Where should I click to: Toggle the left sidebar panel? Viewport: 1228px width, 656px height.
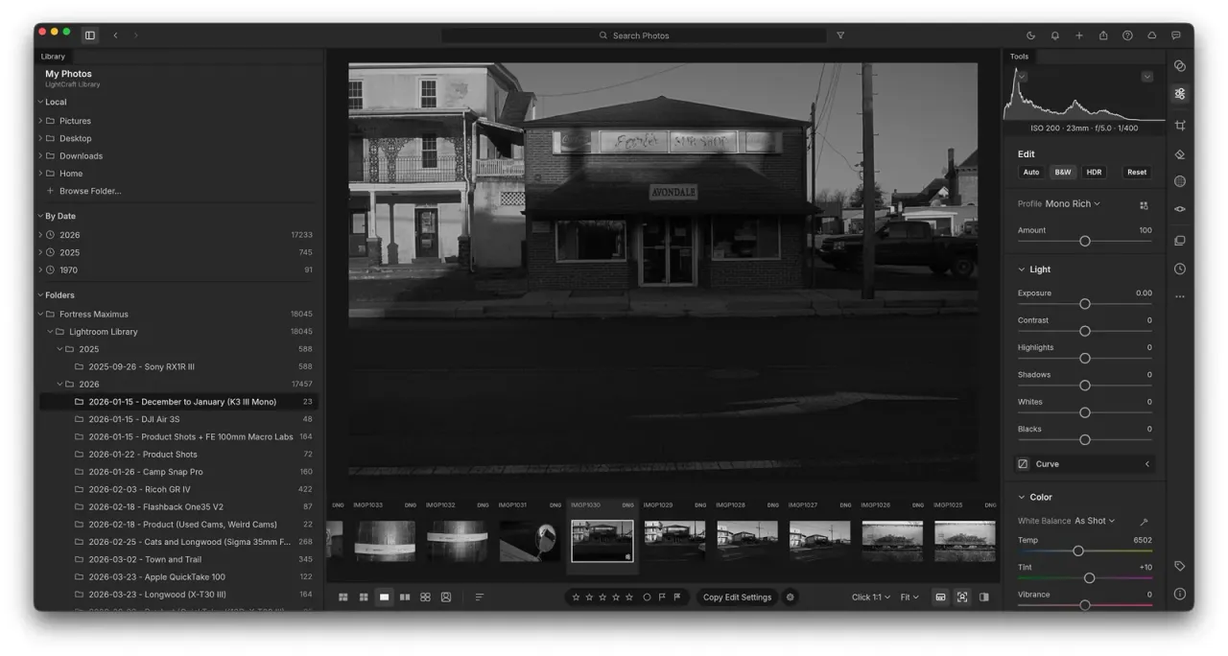pos(90,35)
